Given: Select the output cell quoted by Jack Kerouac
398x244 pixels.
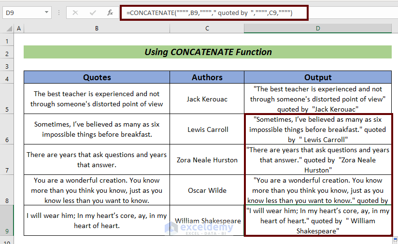Looking at the screenshot, I should point(318,99).
